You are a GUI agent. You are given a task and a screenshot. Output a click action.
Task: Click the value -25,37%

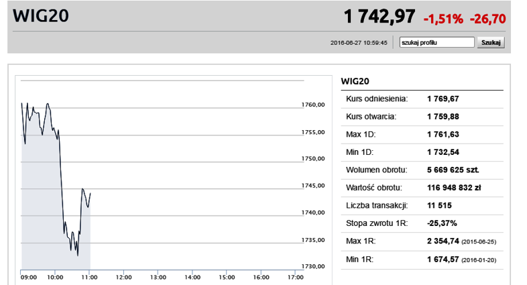pyautogui.click(x=442, y=223)
